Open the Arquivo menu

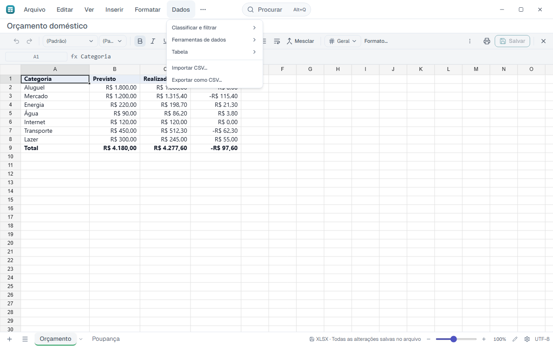(x=35, y=10)
